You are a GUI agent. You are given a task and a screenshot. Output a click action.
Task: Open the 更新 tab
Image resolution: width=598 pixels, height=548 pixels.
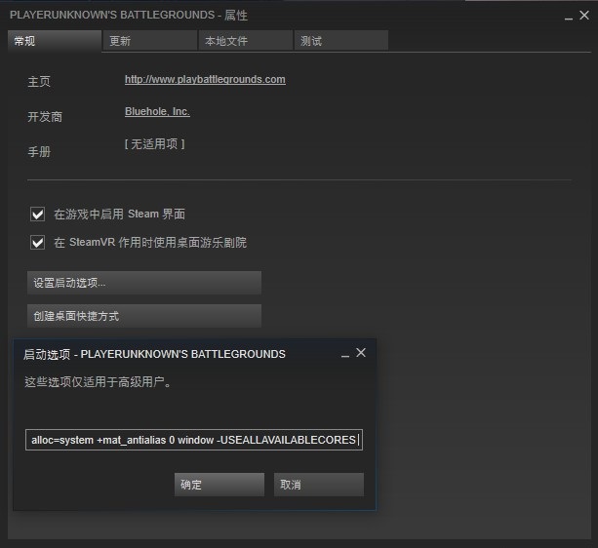tap(150, 41)
